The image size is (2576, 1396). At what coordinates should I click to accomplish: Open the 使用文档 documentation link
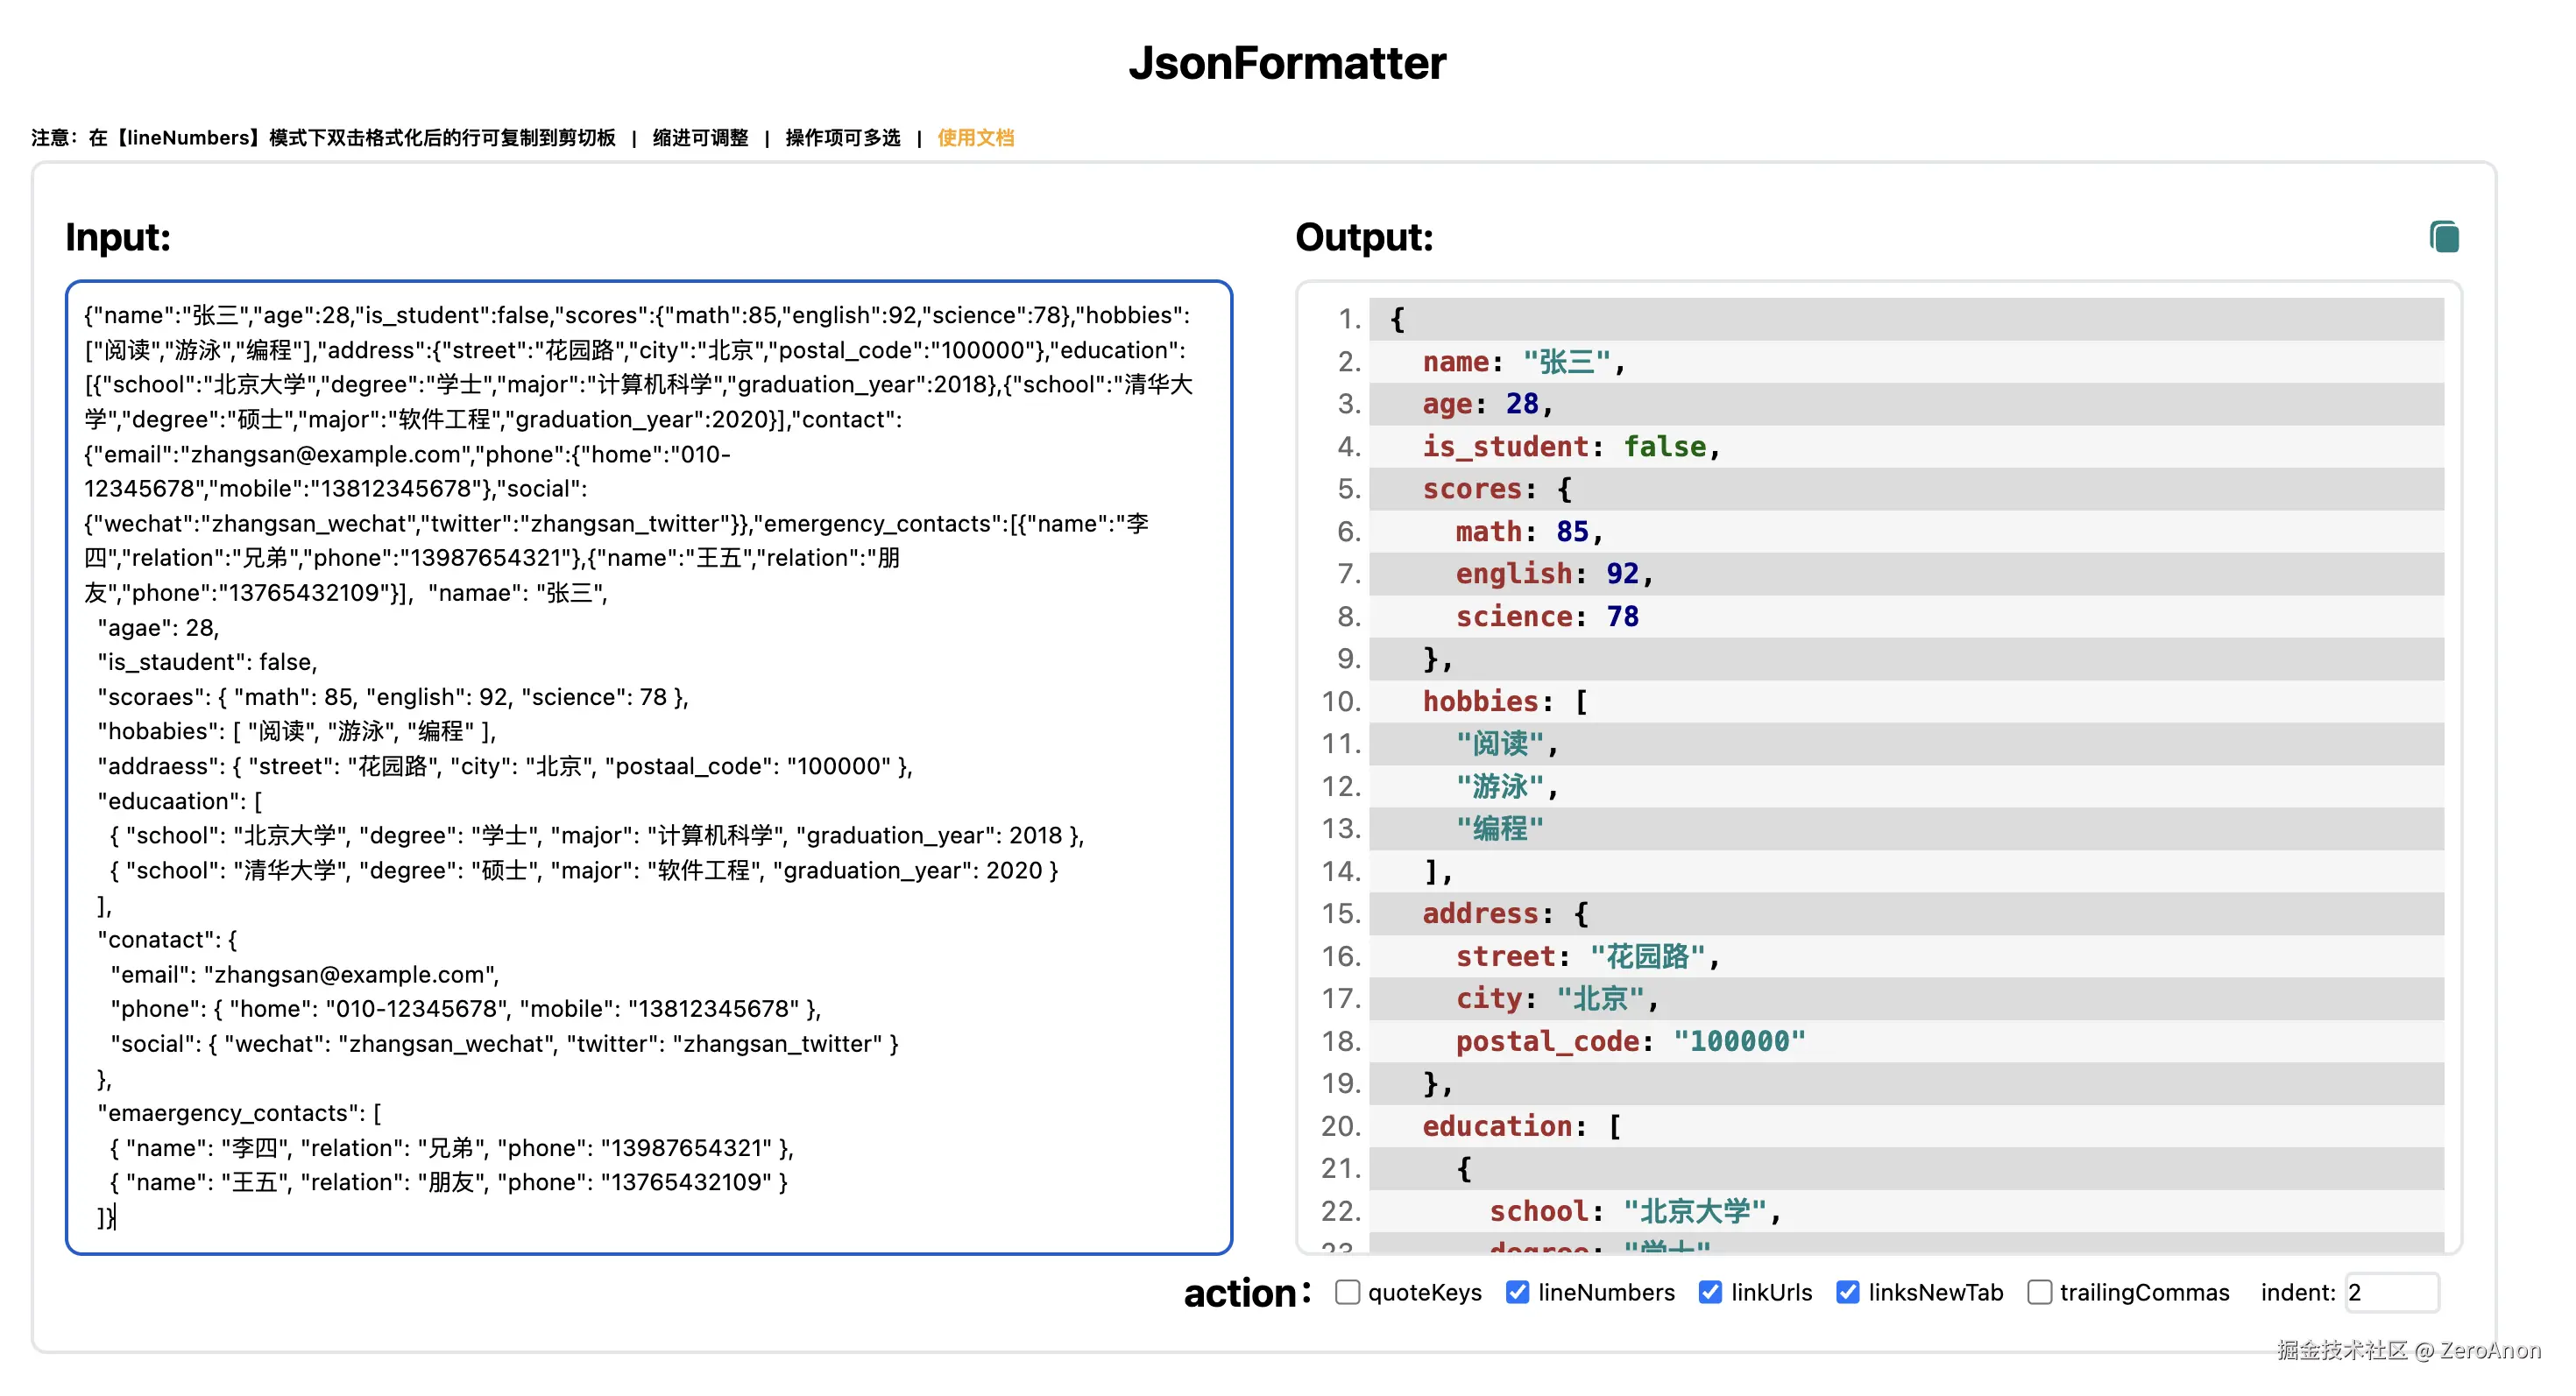(975, 137)
